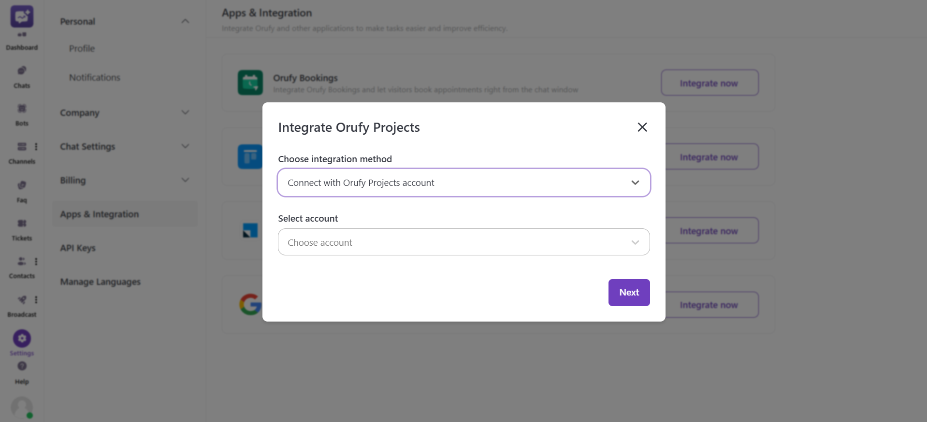This screenshot has width=927, height=422.
Task: Switch to the API Keys settings page
Action: (x=77, y=248)
